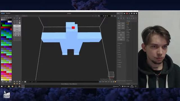Select the Move tool in Brush panel
The image size is (180, 101).
coord(14,33)
